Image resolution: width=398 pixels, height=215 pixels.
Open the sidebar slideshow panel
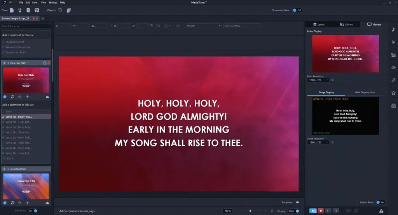pos(393,55)
